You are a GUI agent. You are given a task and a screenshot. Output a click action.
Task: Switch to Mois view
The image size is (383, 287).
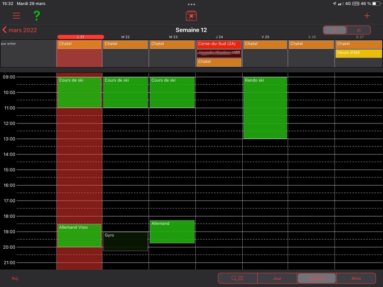[356, 278]
